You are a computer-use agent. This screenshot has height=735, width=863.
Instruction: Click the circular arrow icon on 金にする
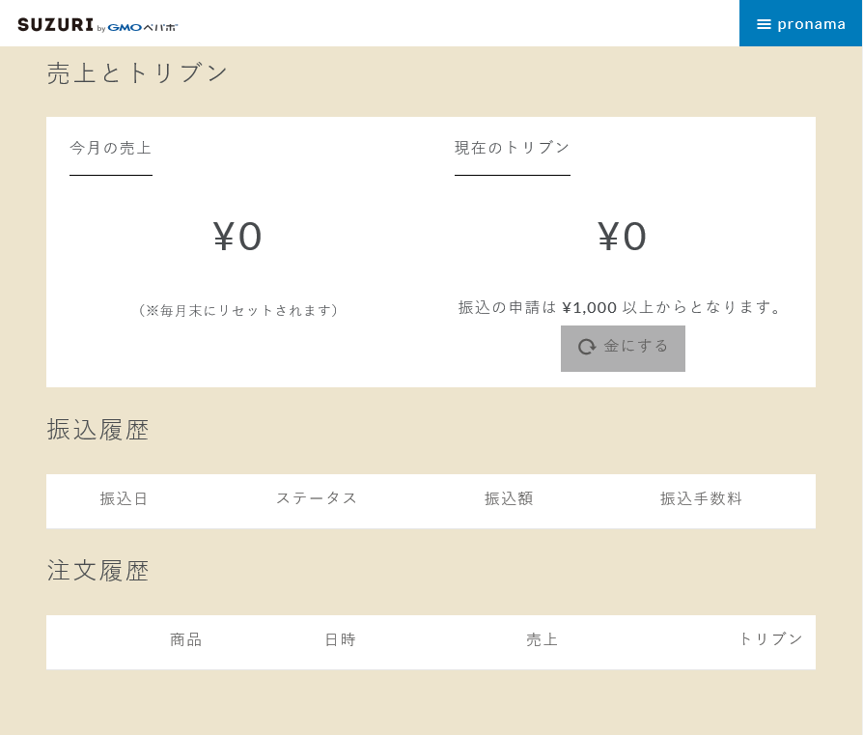pyautogui.click(x=587, y=347)
